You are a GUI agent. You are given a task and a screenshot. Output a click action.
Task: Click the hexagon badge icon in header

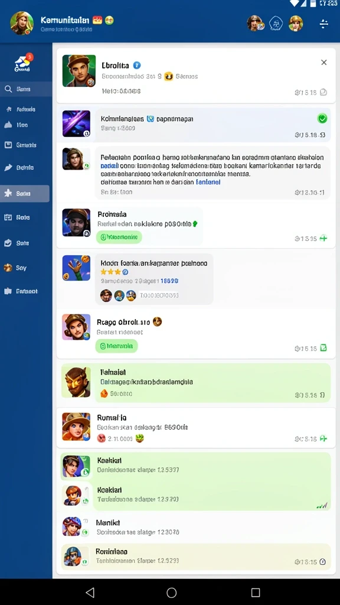tap(276, 24)
